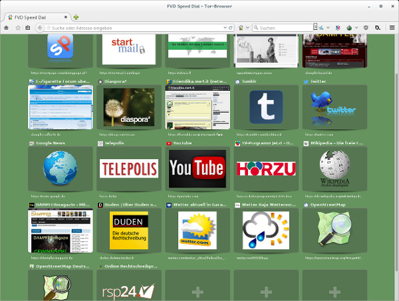399x301 pixels.
Task: Open the hamburger menu in toolbar
Action: click(390, 28)
